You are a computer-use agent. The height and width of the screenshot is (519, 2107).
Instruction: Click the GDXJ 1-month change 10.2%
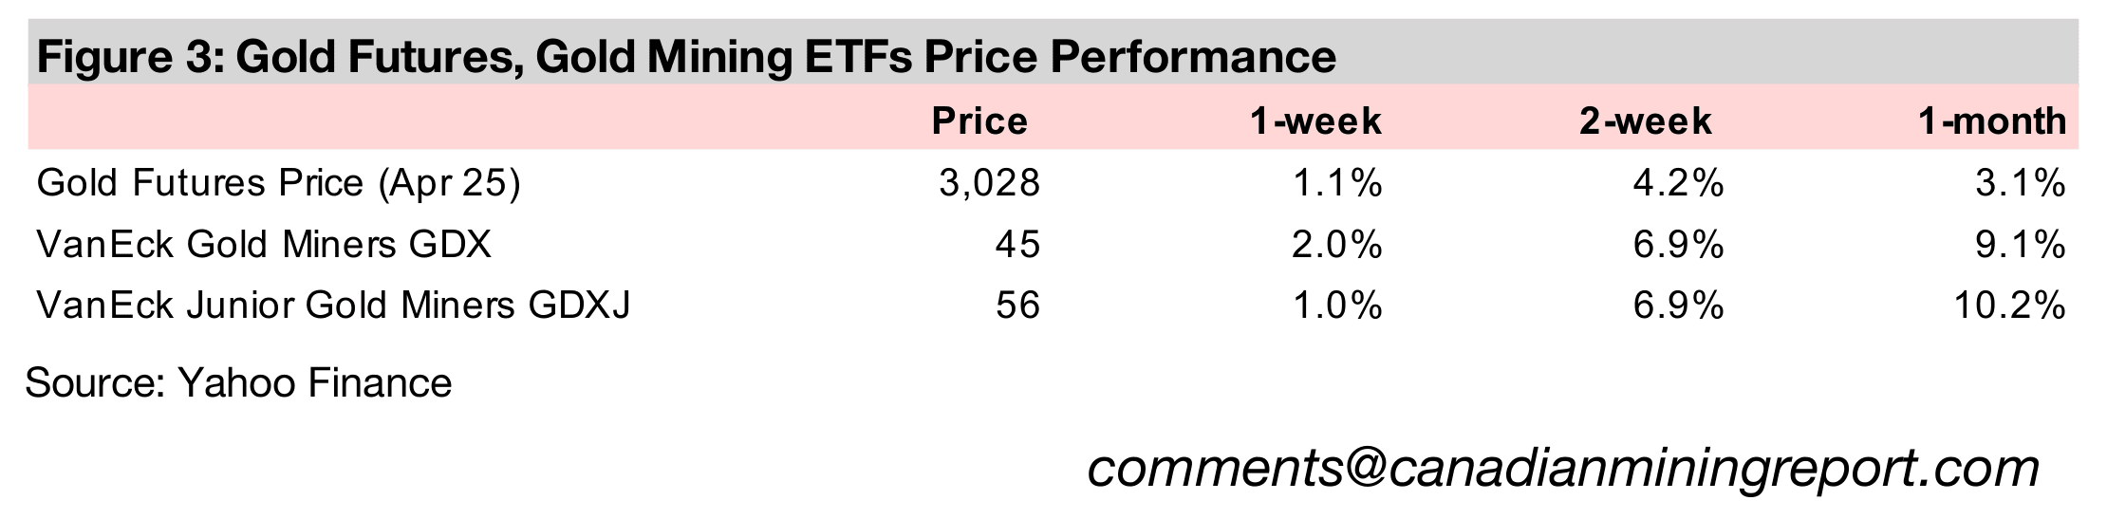[x=2010, y=306]
